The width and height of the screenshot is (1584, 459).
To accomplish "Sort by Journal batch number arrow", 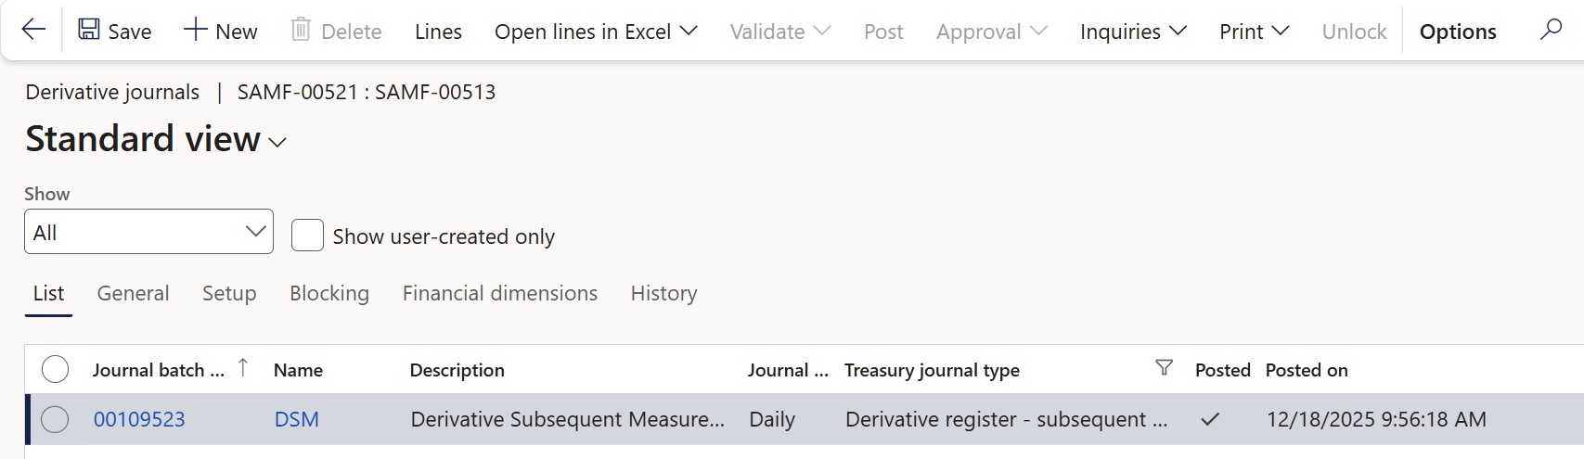I will pyautogui.click(x=243, y=368).
